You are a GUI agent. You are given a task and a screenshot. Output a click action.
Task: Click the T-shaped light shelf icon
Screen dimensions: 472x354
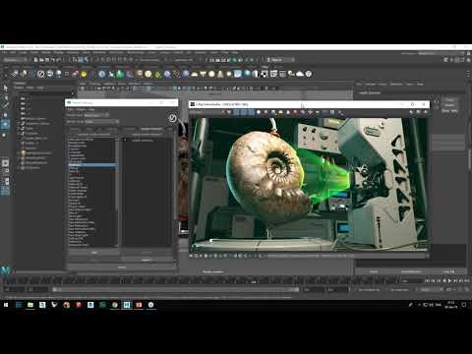(204, 74)
